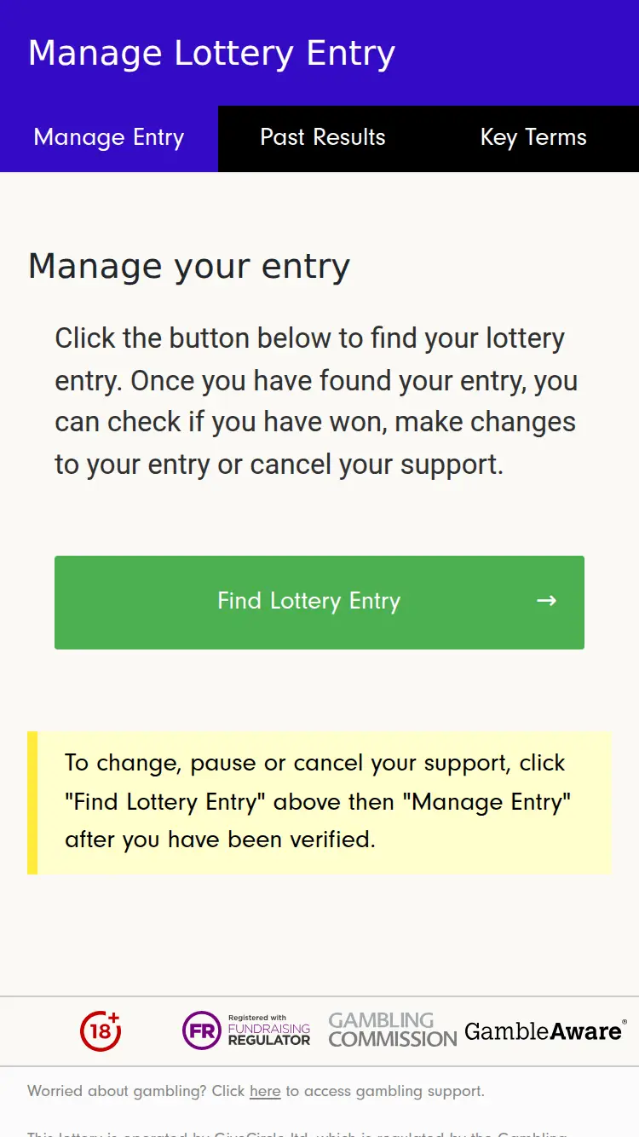Click the "Manage your entry" heading
The height and width of the screenshot is (1137, 639).
(x=188, y=265)
